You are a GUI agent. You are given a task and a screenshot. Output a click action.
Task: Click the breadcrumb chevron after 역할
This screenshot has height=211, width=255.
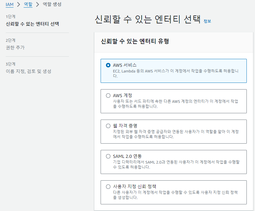point(38,4)
